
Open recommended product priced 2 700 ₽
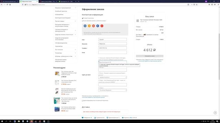tap(69, 81)
